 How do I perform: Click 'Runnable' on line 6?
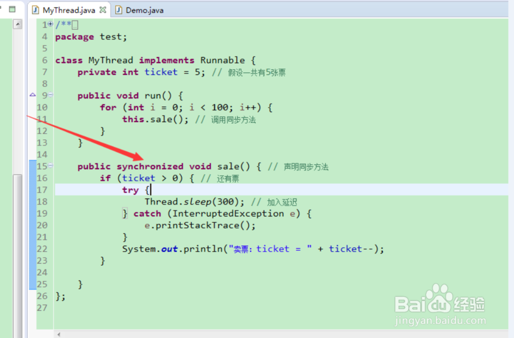(223, 60)
